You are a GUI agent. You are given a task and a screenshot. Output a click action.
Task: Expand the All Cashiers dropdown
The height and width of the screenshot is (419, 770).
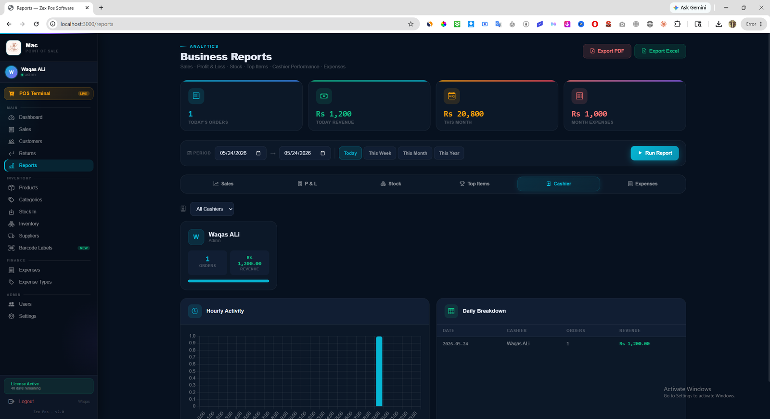pyautogui.click(x=212, y=209)
